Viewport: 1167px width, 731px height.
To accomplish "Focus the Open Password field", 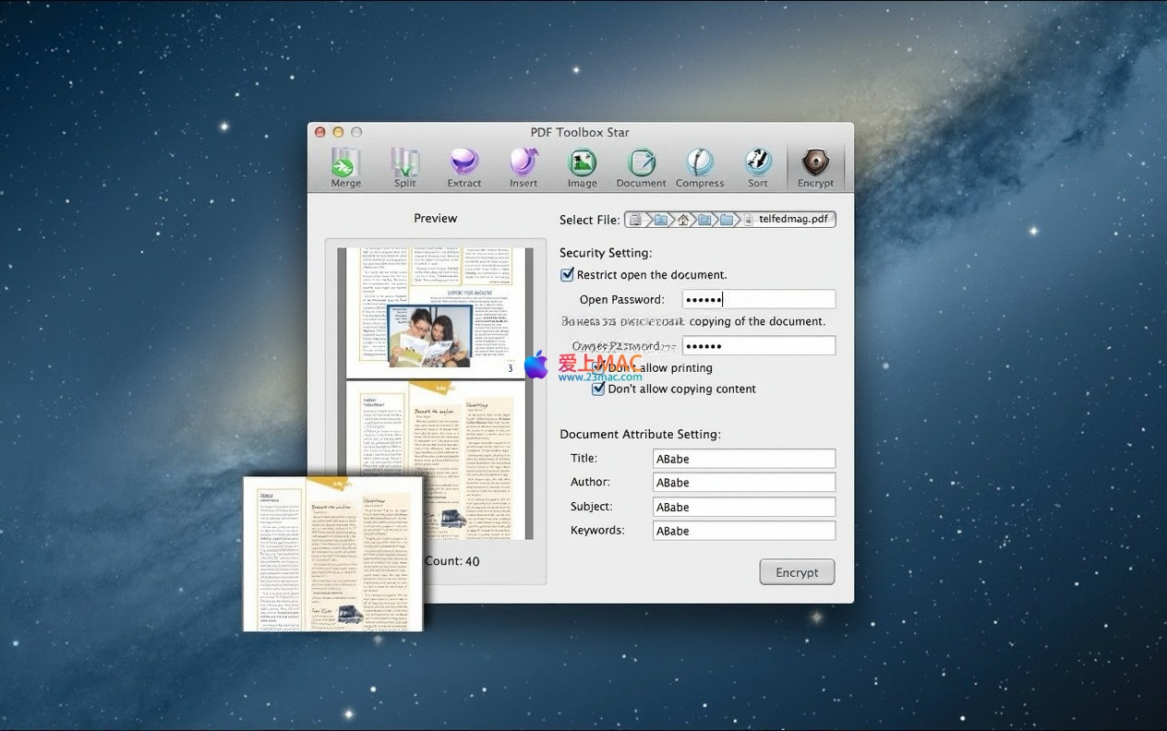I will (758, 299).
